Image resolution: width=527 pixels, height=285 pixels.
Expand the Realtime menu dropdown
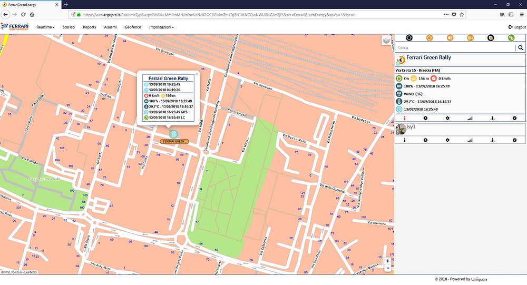coord(45,27)
